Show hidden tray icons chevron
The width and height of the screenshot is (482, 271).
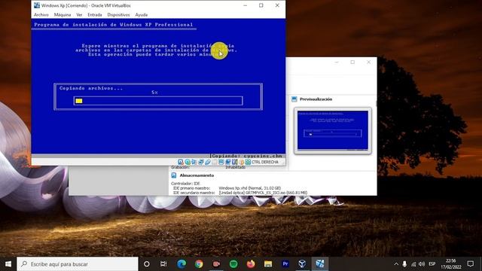(396, 264)
